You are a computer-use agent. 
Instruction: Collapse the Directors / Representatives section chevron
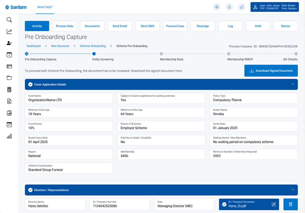coord(293,190)
